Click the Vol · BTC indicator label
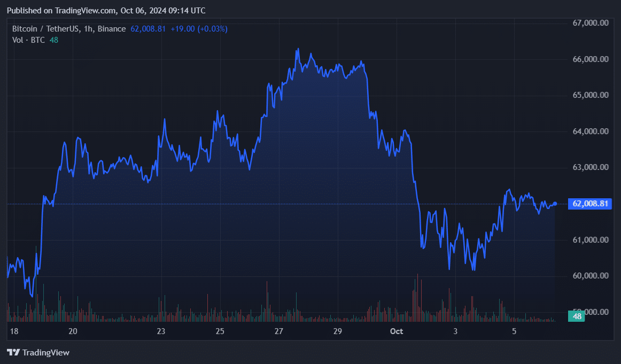Screen dimensions: 621x364 coord(29,40)
